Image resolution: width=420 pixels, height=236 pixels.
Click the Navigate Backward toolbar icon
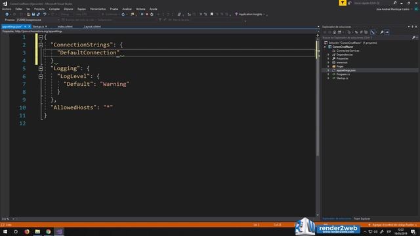click(7, 14)
